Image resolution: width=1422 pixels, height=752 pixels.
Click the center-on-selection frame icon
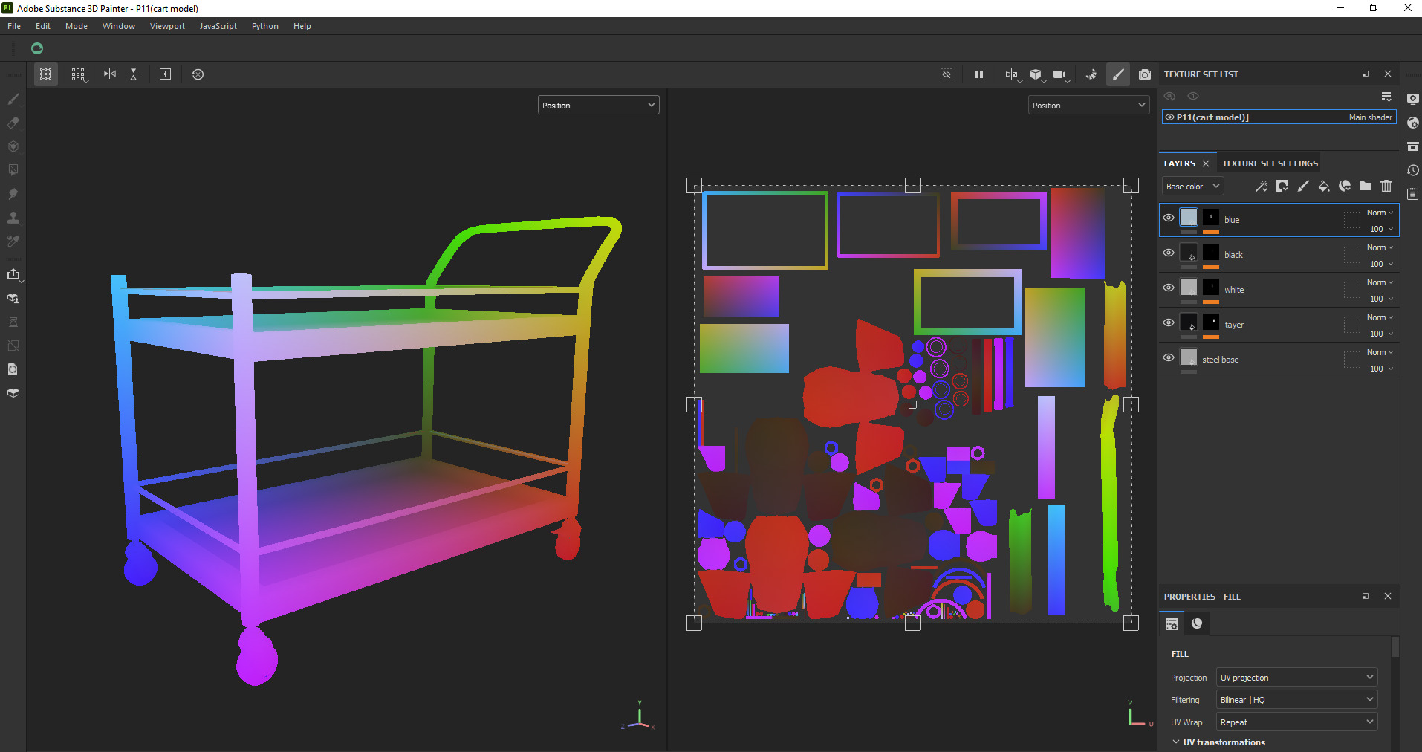click(x=166, y=74)
